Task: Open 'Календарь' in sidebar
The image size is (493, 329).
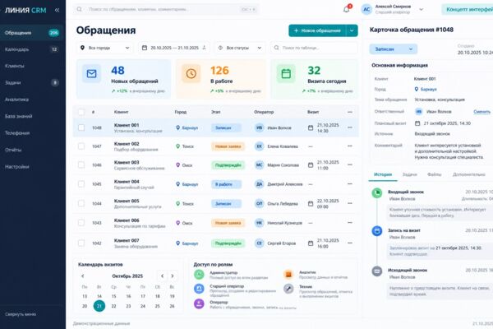Action: pyautogui.click(x=33, y=49)
